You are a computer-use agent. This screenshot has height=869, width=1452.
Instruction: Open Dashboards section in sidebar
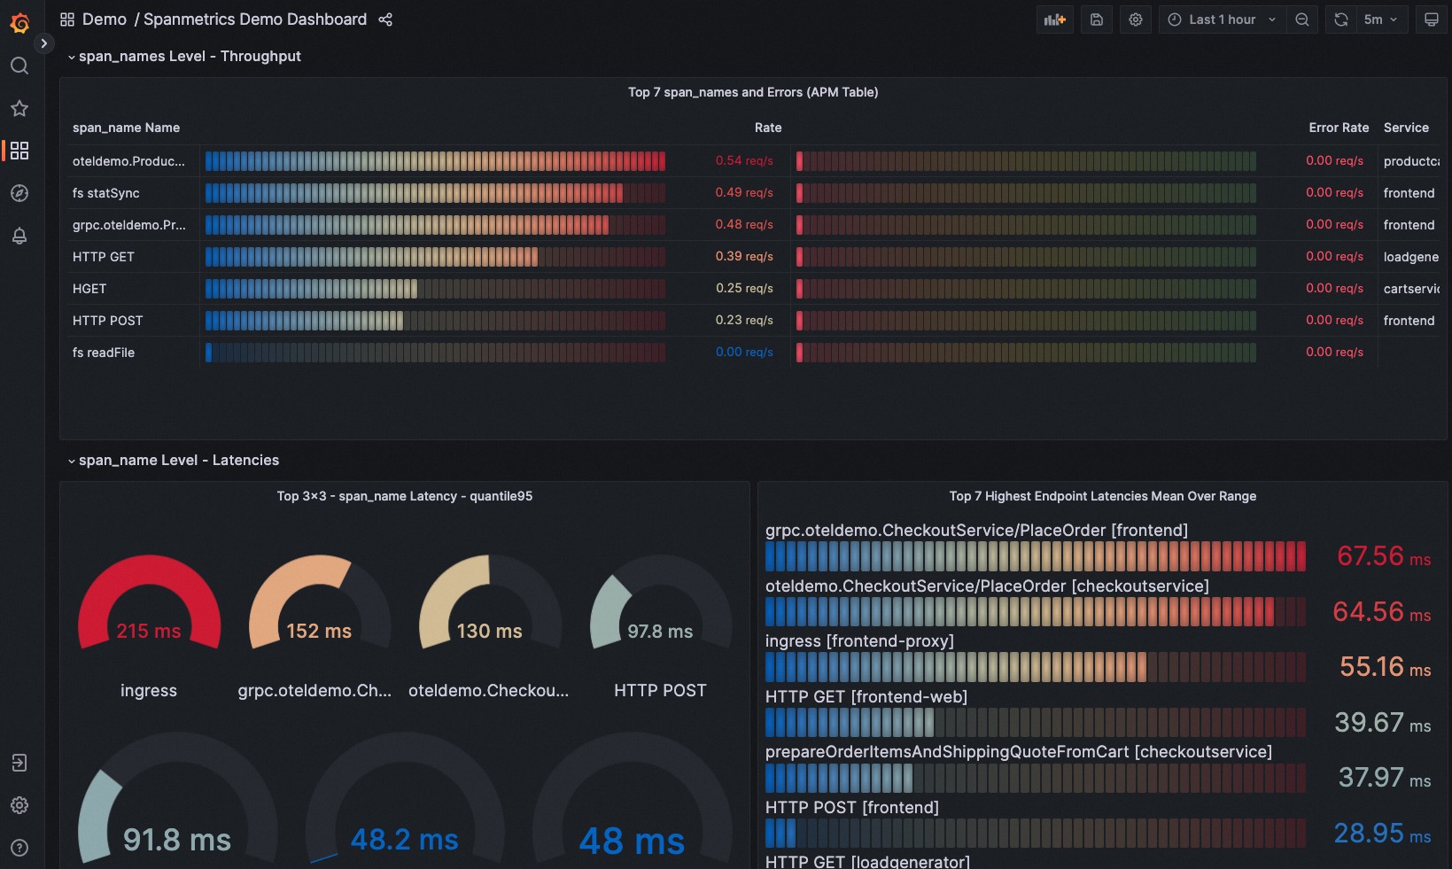[x=19, y=151]
